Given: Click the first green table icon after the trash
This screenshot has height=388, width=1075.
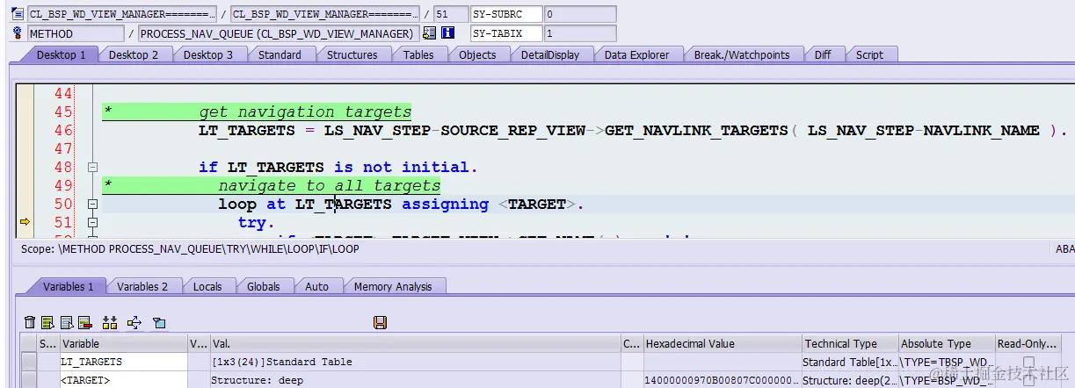Looking at the screenshot, I should point(47,323).
